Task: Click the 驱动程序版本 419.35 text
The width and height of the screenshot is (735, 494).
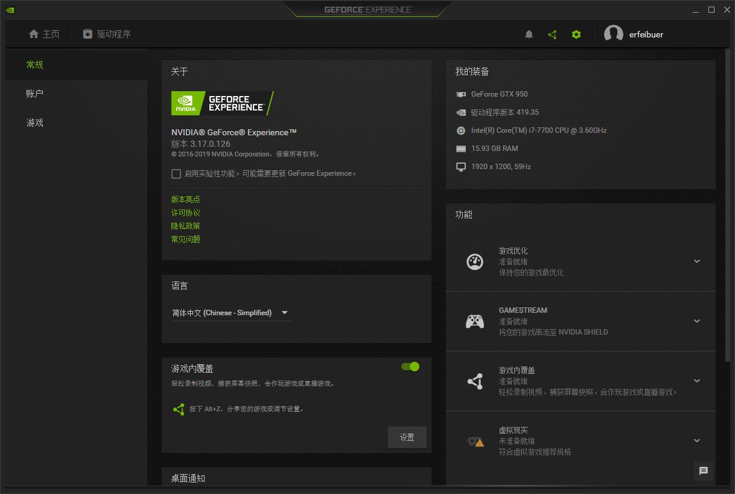Action: click(x=505, y=112)
